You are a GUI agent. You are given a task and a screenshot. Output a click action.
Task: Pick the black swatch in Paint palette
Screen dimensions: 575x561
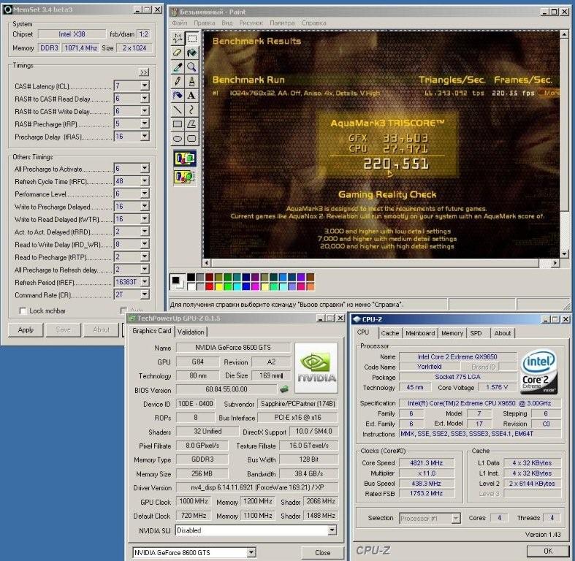click(x=191, y=277)
